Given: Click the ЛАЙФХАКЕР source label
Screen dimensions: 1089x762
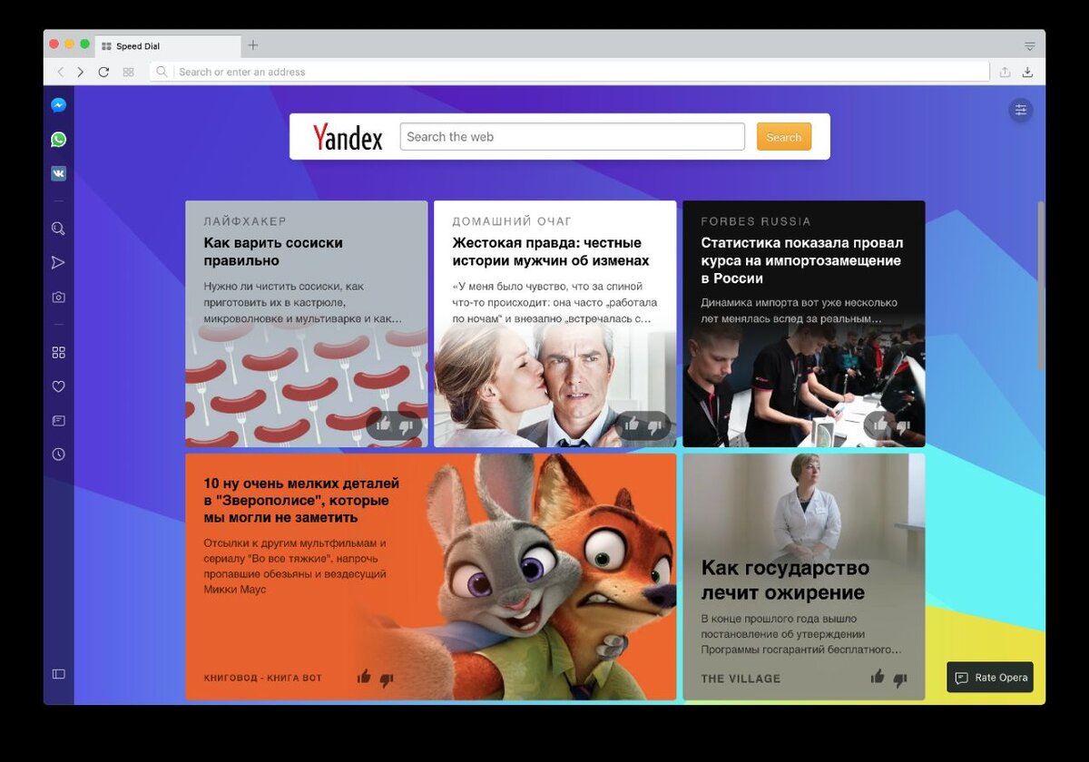Looking at the screenshot, I should 245,221.
